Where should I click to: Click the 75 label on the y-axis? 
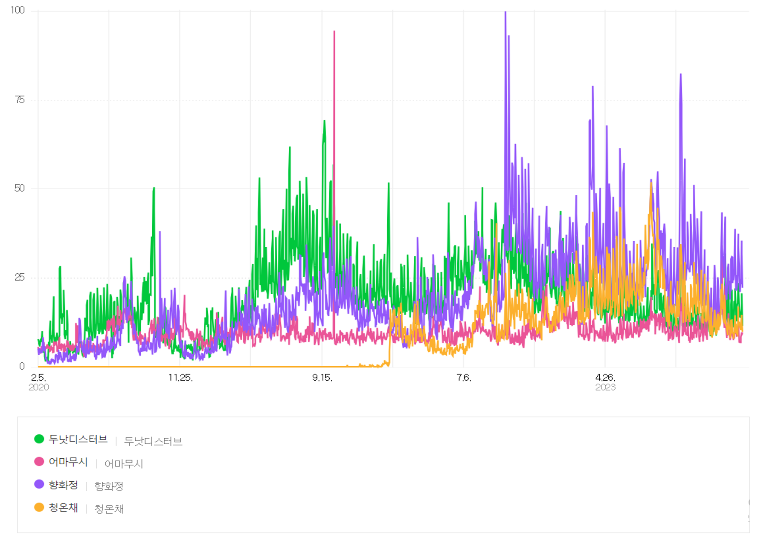(20, 100)
